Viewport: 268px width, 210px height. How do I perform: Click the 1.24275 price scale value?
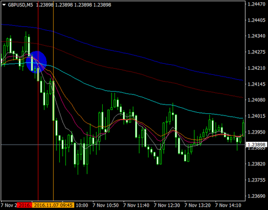tap(256, 52)
